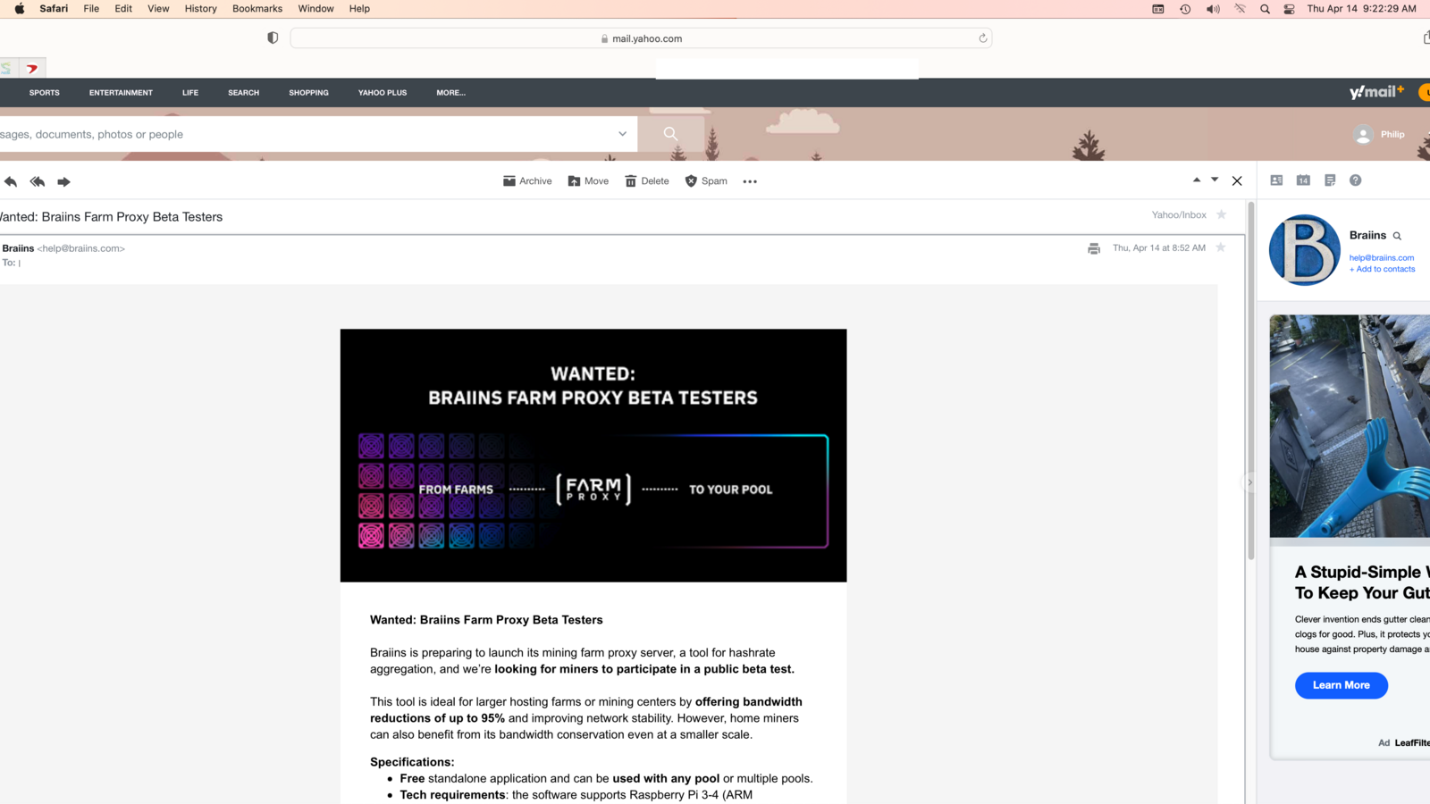Open the more actions ellipsis menu
Viewport: 1430px width, 804px height.
(750, 181)
